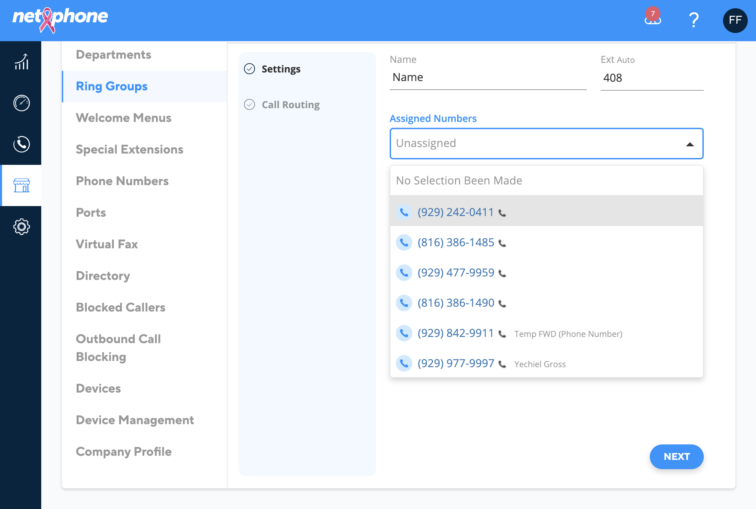Open Welcome Menus in the side menu
This screenshot has width=756, height=509.
click(124, 118)
